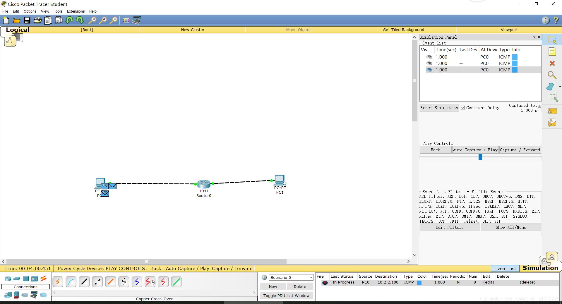
Task: Select the Wireless Devices category
Action: pyautogui.click(x=35, y=279)
